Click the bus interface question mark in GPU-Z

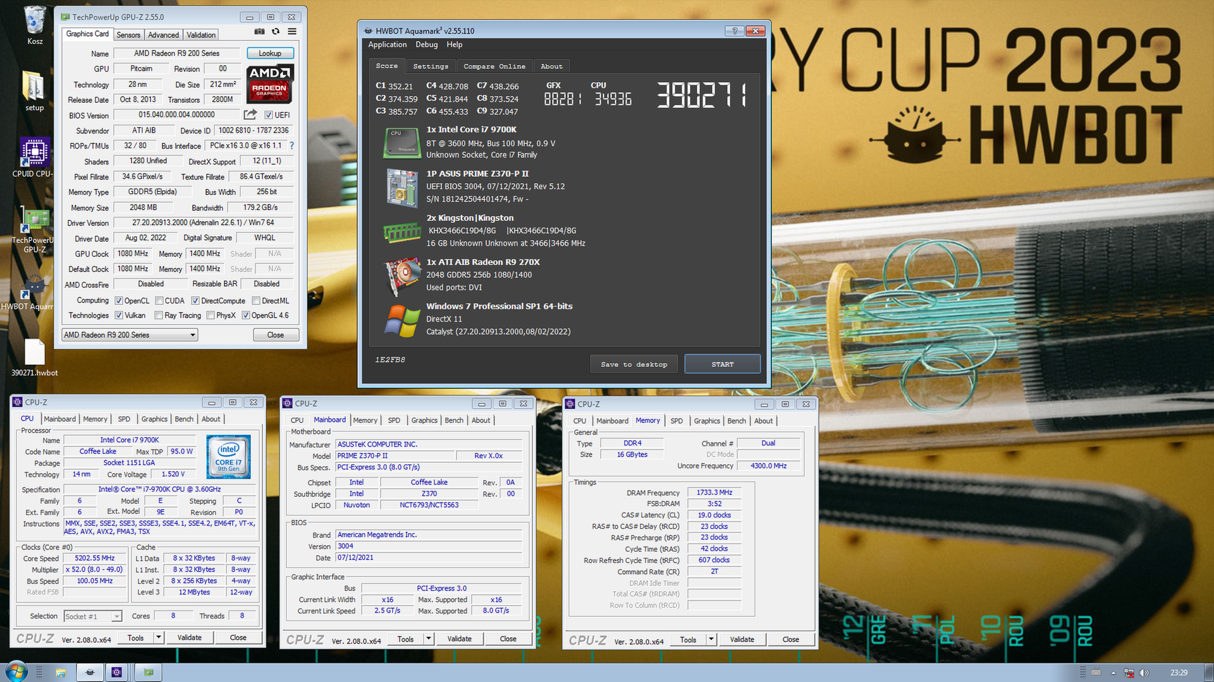291,146
